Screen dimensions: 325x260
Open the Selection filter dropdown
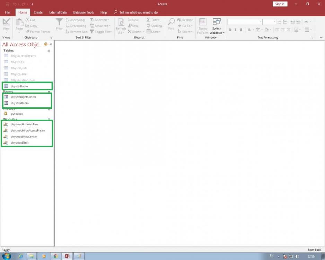click(99, 20)
